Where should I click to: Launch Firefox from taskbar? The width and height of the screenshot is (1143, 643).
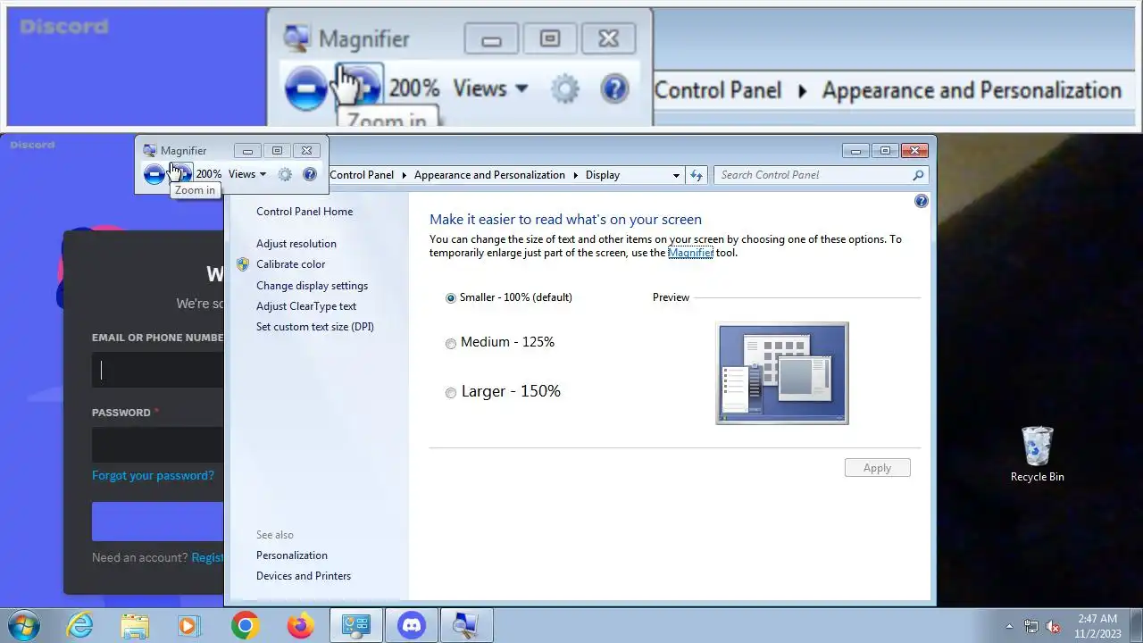click(300, 626)
